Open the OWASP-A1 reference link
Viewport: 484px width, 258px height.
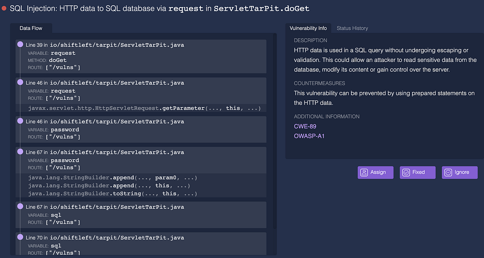[309, 136]
